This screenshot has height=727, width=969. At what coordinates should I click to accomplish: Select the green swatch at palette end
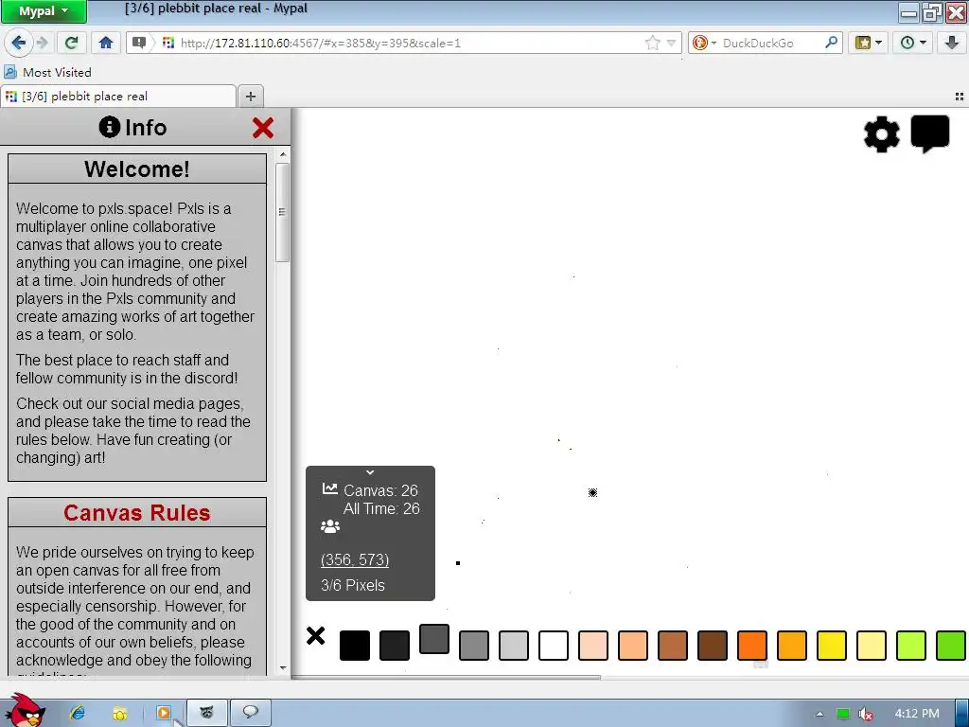coord(951,646)
